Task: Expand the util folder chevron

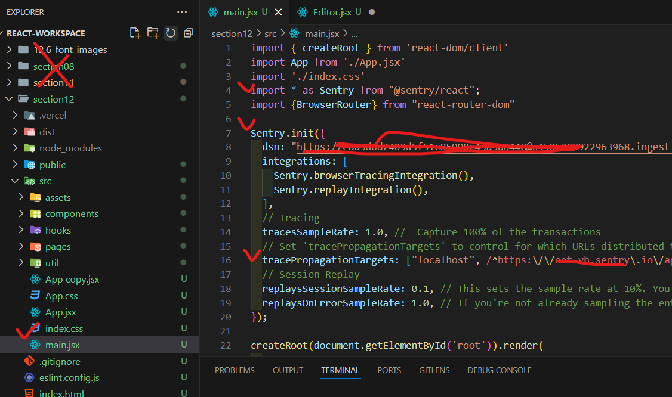Action: tap(21, 262)
